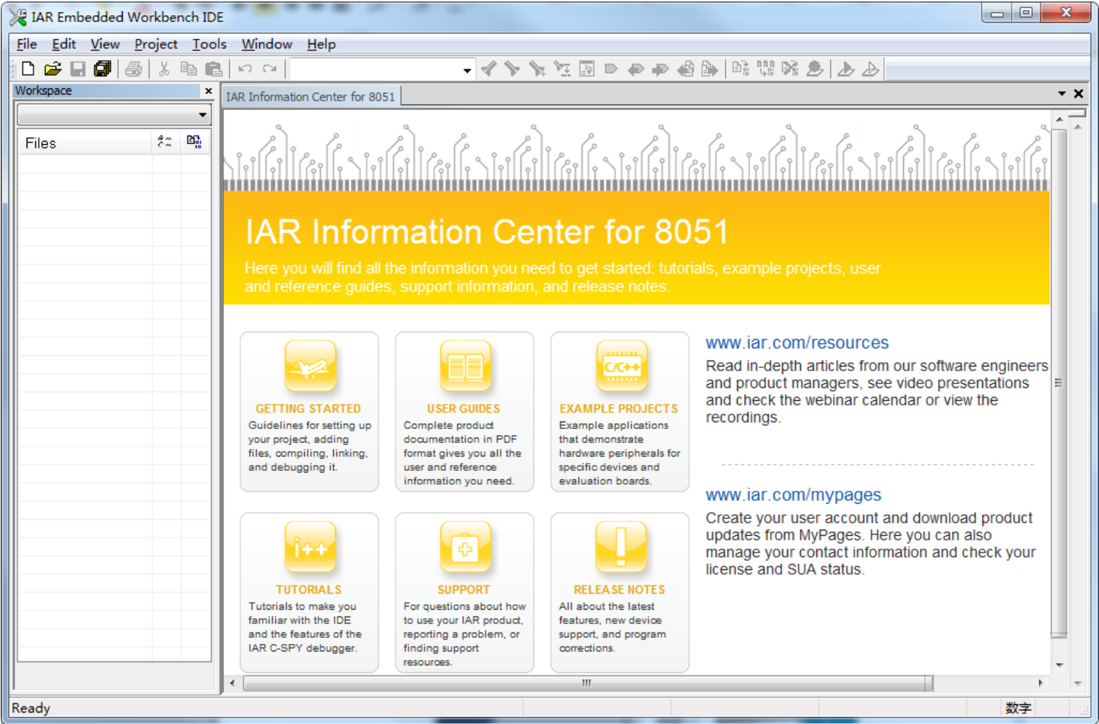Click the Cut scissors icon
Viewport: 1099px width, 724px height.
(x=163, y=69)
